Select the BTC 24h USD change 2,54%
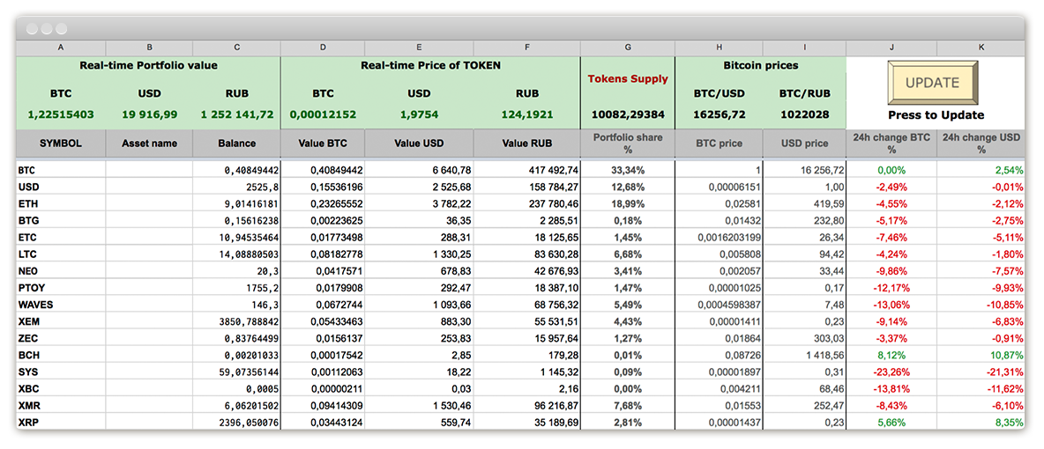1044x449 pixels. pos(981,170)
